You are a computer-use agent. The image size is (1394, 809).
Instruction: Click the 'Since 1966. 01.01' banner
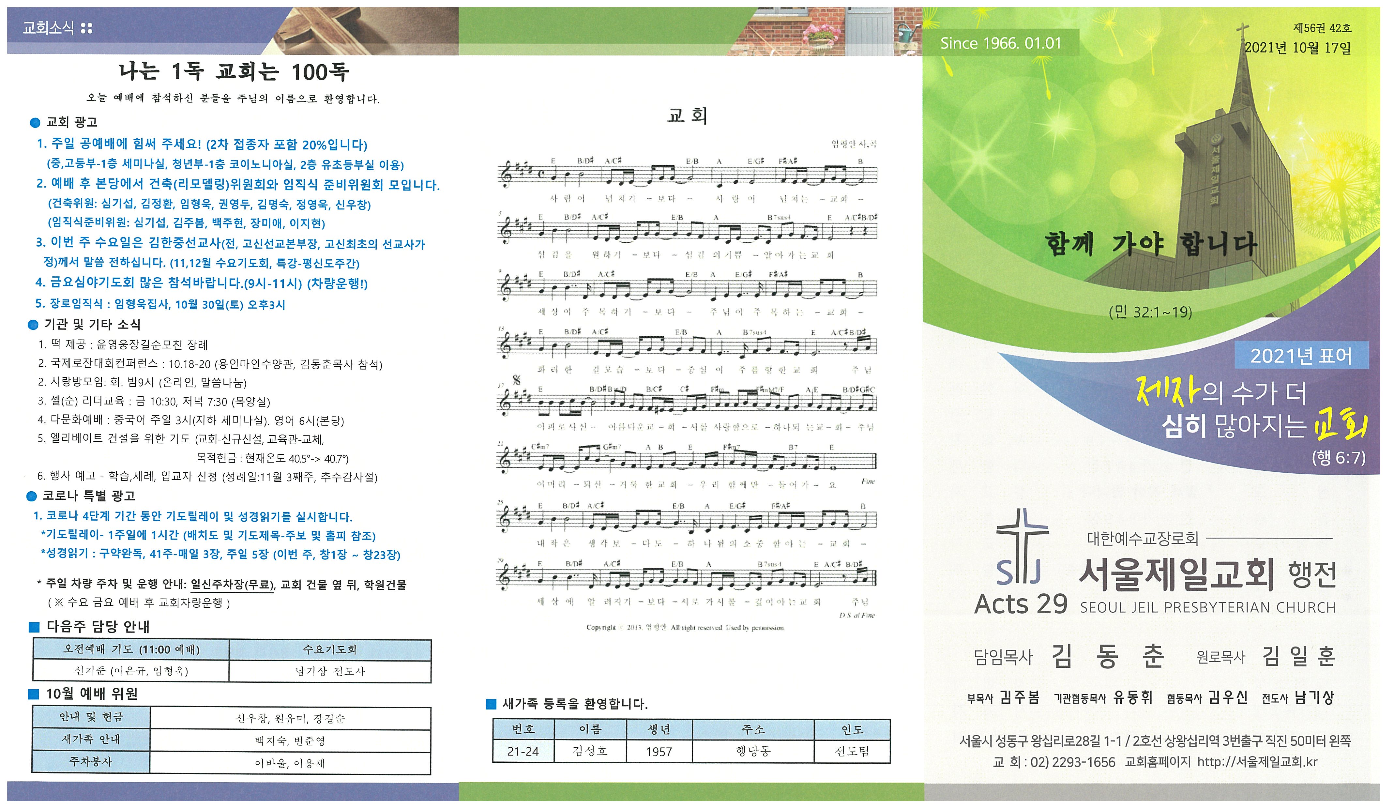pos(1001,43)
